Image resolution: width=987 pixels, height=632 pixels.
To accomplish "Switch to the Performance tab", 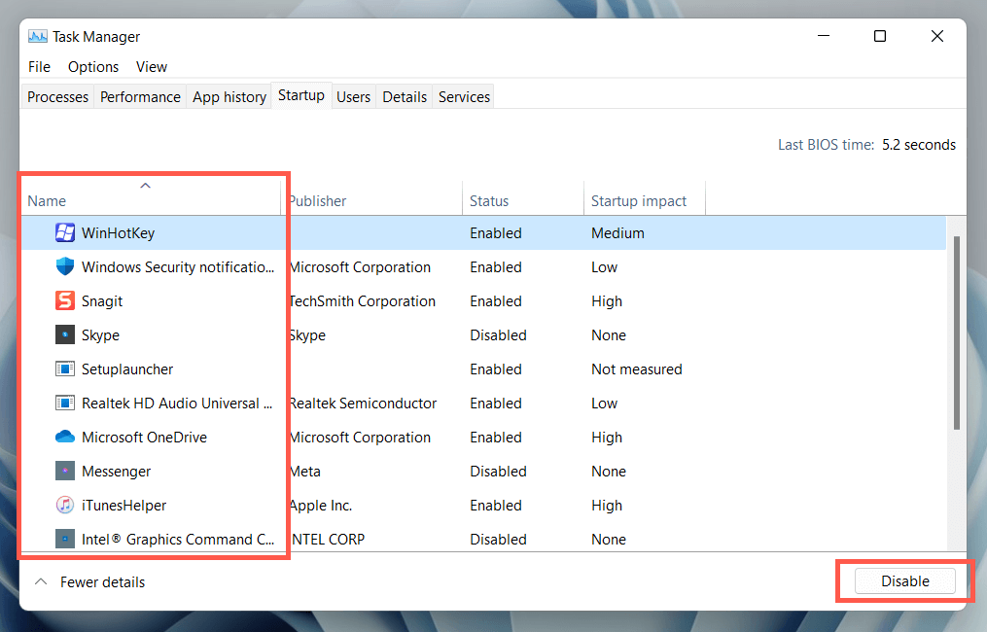I will click(x=140, y=97).
